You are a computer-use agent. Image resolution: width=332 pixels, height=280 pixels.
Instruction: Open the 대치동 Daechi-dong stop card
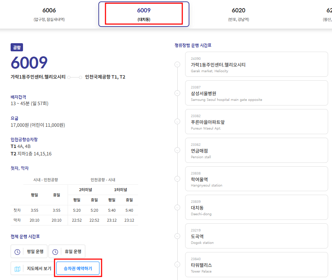(256, 207)
